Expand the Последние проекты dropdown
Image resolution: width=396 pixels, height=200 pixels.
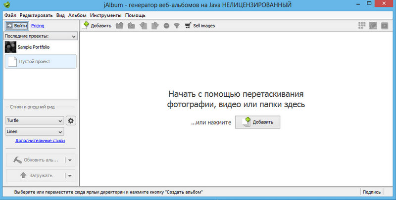(41, 36)
